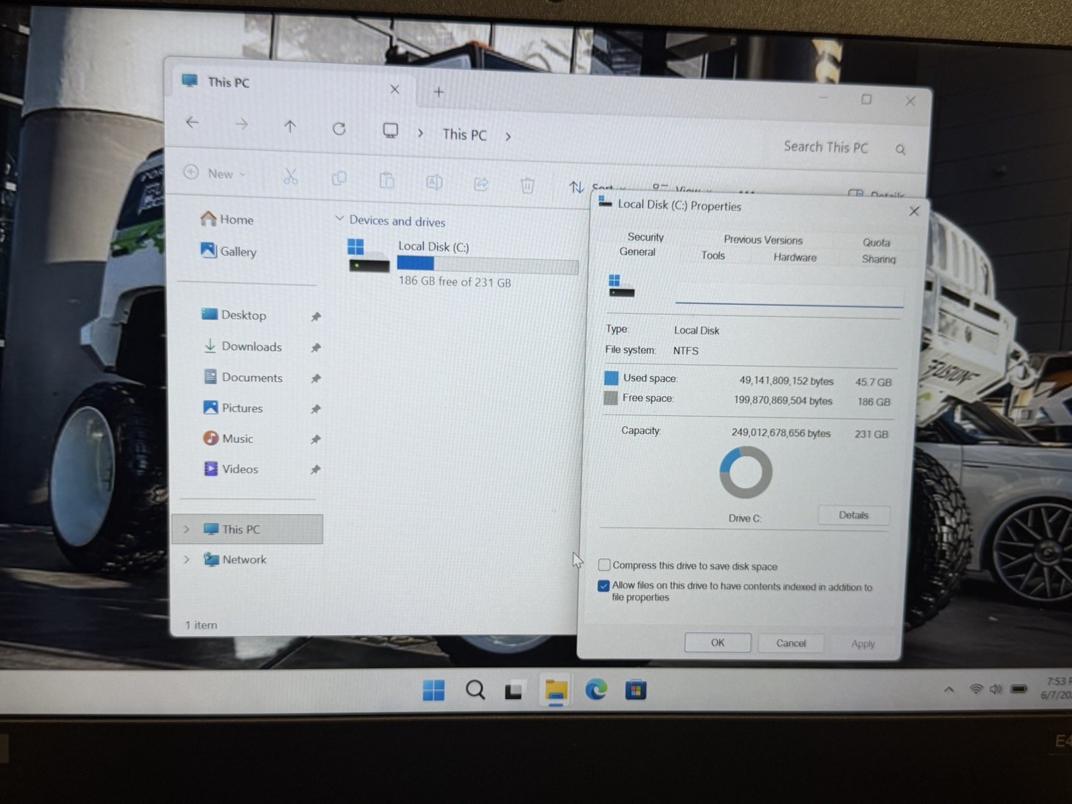Unpin Desktop via its pin icon
This screenshot has width=1072, height=804.
point(316,316)
